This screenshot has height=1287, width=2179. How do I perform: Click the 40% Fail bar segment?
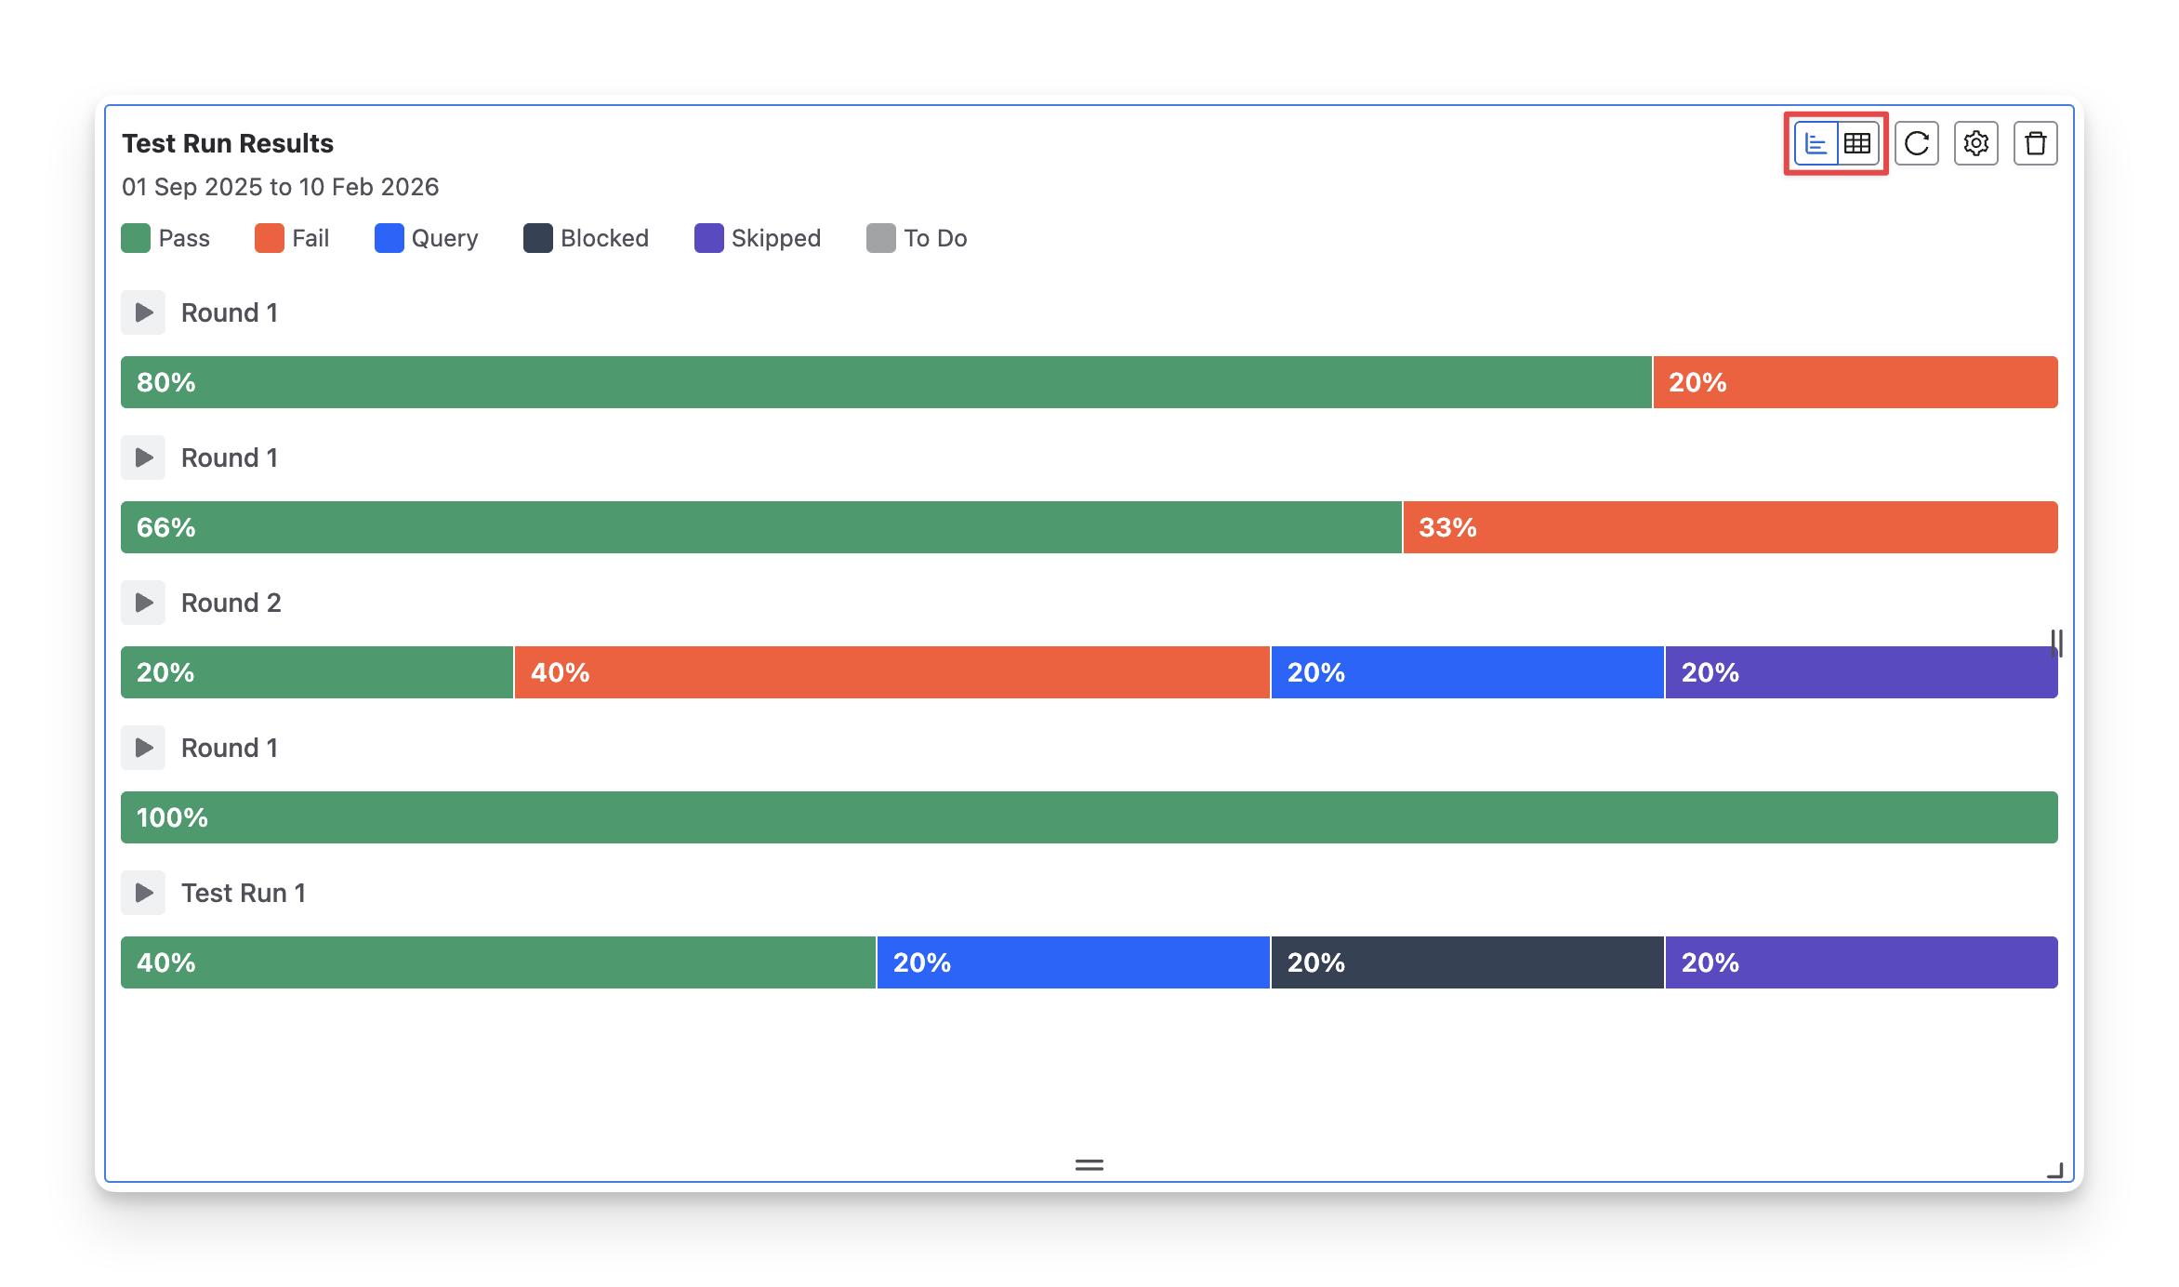coord(892,672)
